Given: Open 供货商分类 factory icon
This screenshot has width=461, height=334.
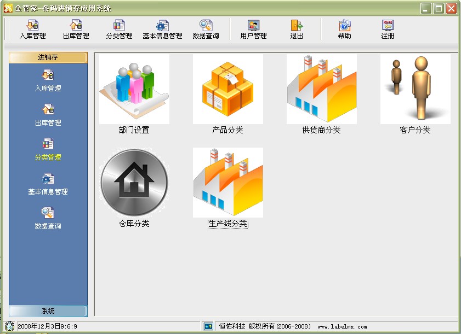Looking at the screenshot, I should click(322, 89).
